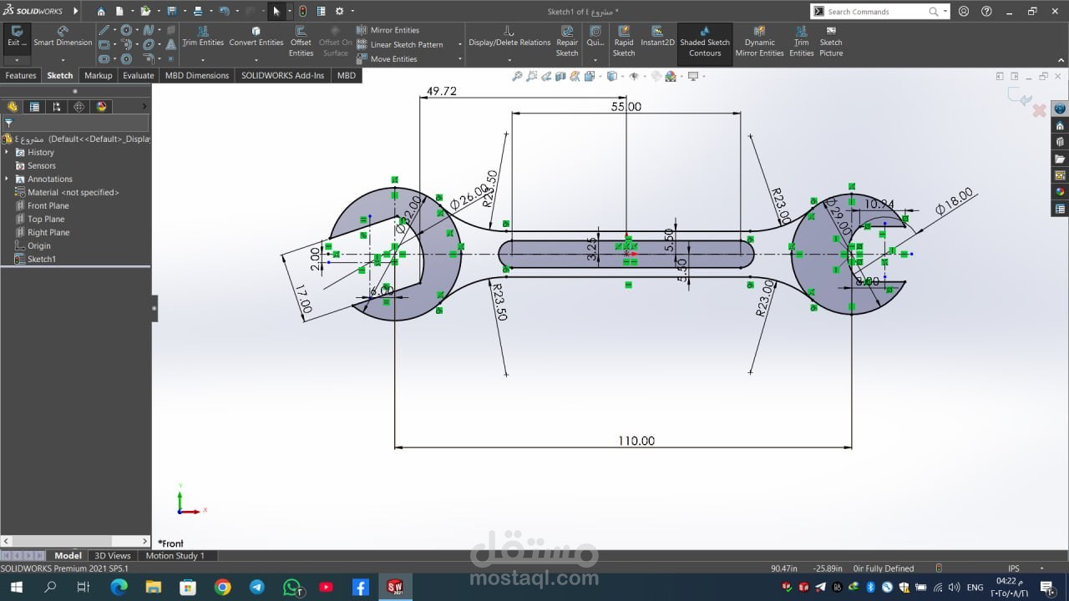Select the Smart Dimension tool
The image size is (1069, 601).
coord(63,37)
